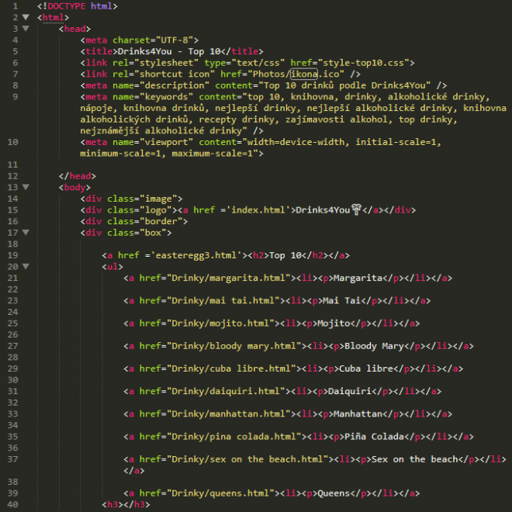Click the 'easteregg3.html' href value
The height and width of the screenshot is (512, 512).
(x=196, y=255)
